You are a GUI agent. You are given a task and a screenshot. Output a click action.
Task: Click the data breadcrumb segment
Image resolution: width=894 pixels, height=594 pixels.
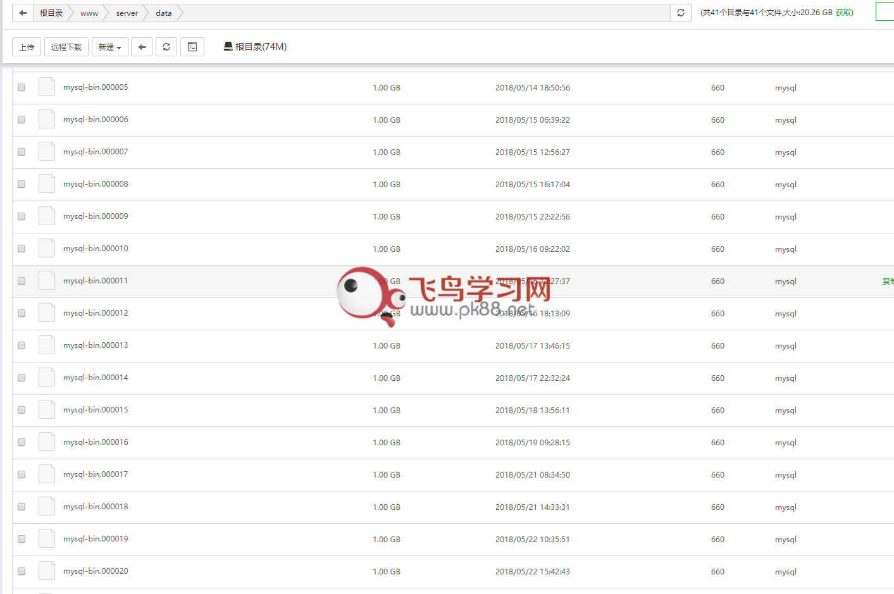(x=163, y=13)
